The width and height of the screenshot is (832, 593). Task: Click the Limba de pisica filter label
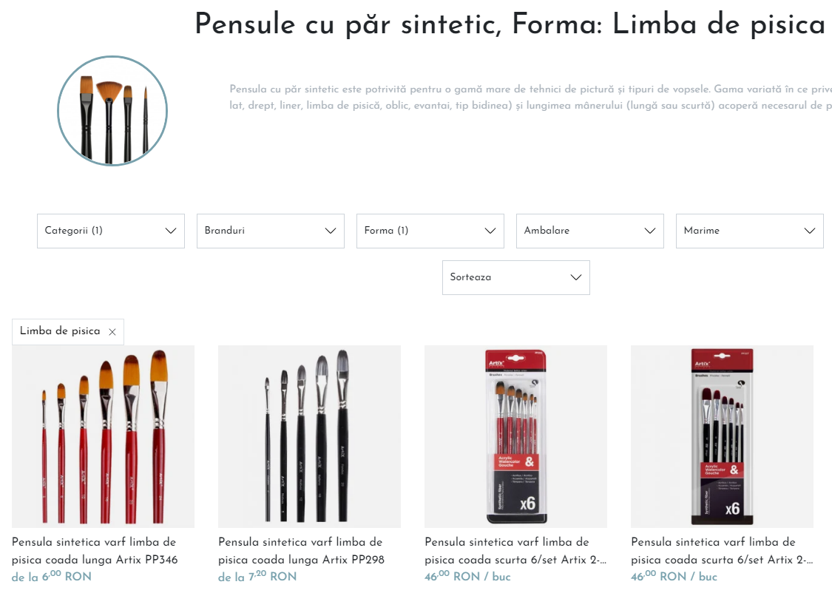tap(60, 331)
